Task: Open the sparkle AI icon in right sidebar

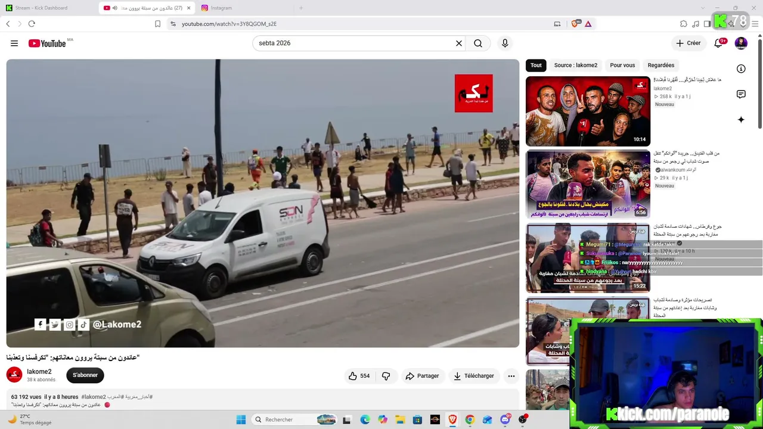Action: coord(741,120)
